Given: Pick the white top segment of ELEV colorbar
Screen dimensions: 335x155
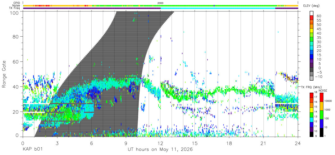Looking at the screenshot, I should [312, 13].
